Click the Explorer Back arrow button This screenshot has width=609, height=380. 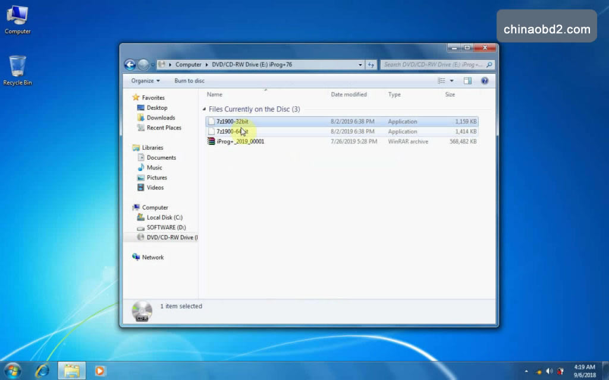[130, 64]
